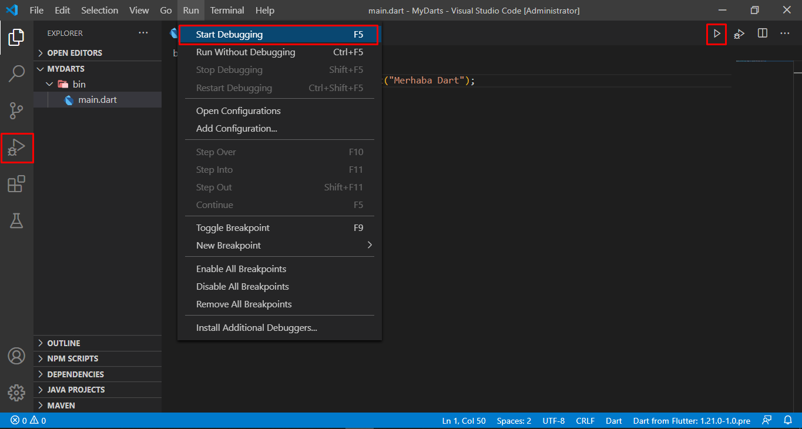The height and width of the screenshot is (429, 802).
Task: Click the notifications bell icon
Action: [788, 421]
